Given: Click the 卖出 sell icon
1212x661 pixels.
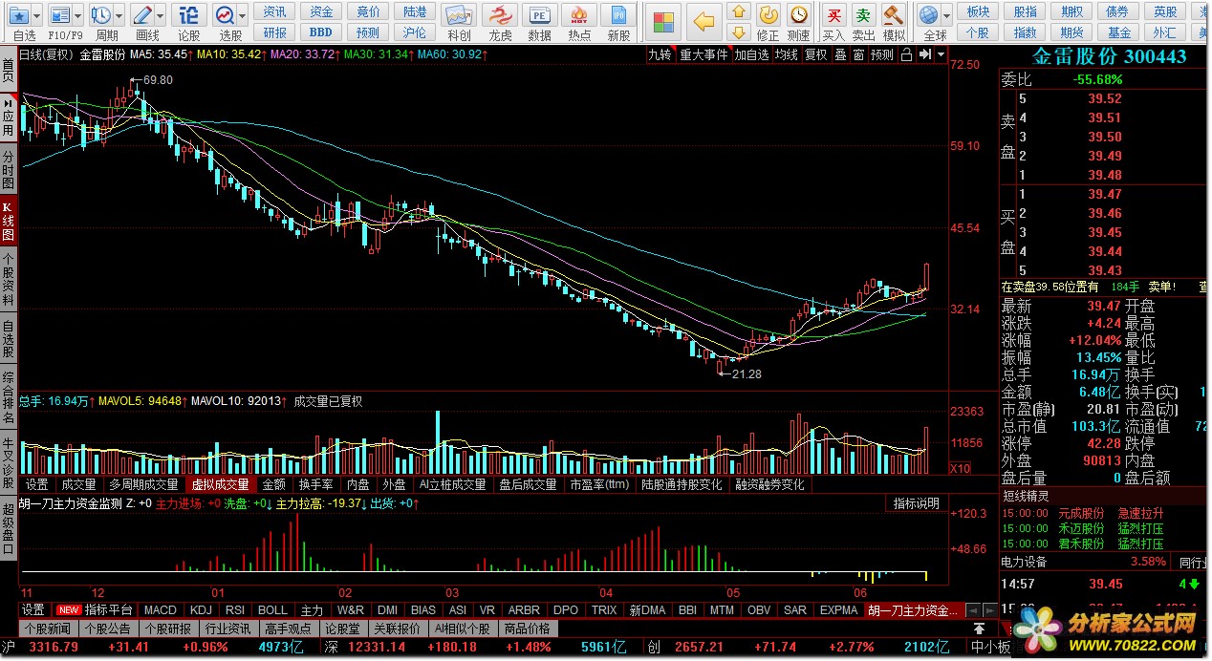Looking at the screenshot, I should pos(863,15).
